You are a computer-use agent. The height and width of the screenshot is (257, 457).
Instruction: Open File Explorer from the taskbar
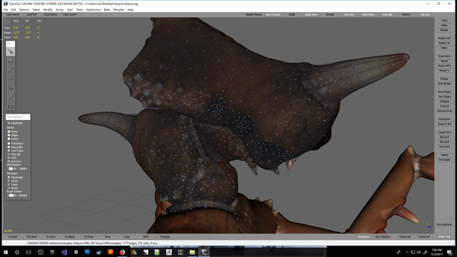pyautogui.click(x=192, y=252)
